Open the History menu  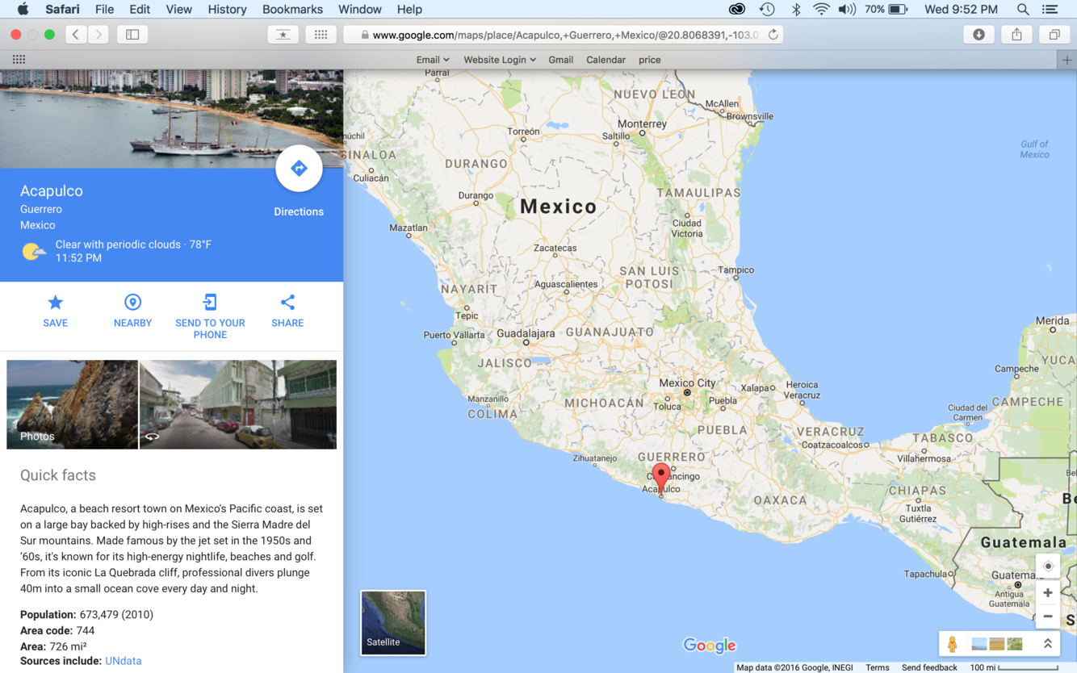(x=227, y=10)
